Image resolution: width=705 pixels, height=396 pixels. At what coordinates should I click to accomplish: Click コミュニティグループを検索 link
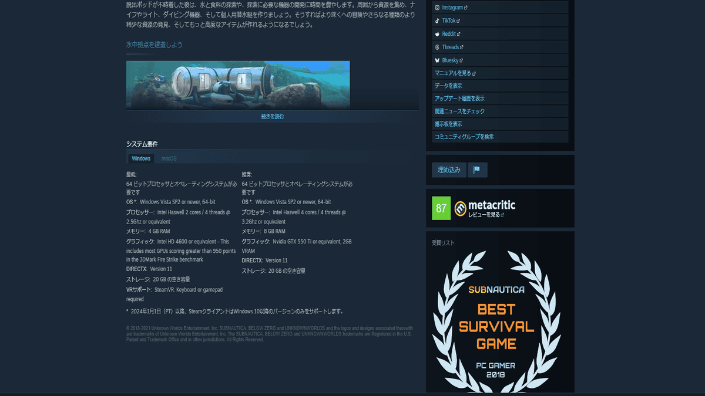[500, 137]
